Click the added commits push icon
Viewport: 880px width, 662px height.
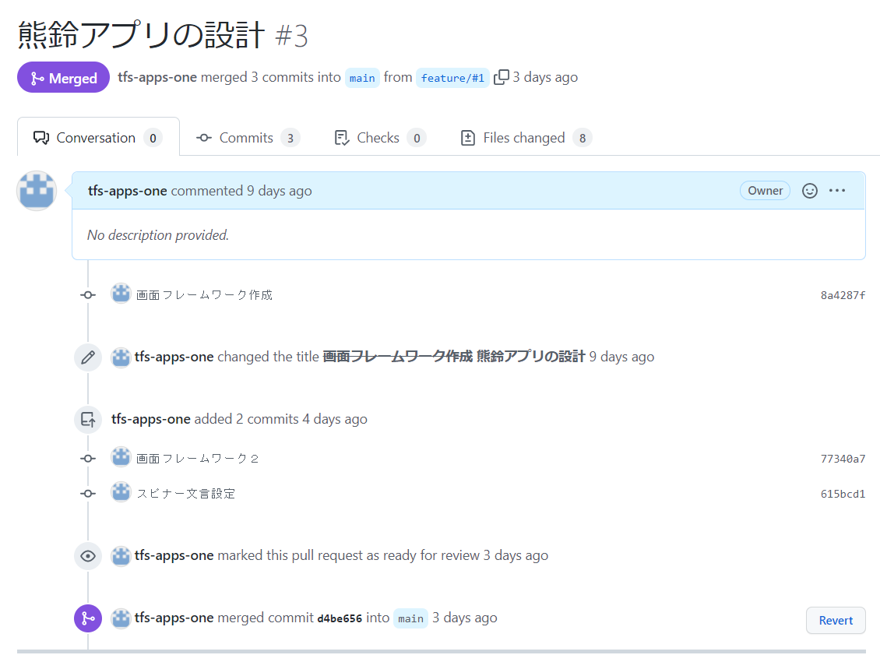click(x=88, y=420)
